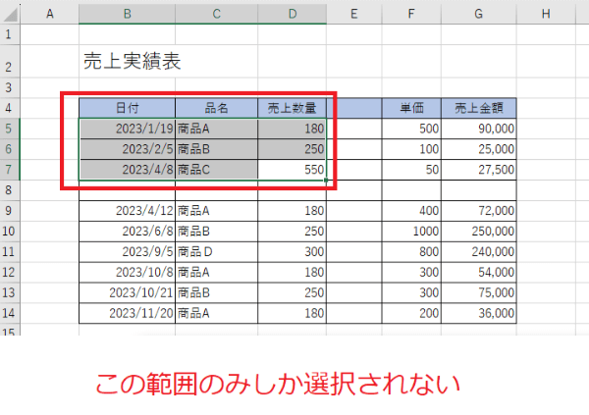This screenshot has height=415, width=589.
Task: Click the selection fill handle at D7 corner
Action: click(326, 181)
